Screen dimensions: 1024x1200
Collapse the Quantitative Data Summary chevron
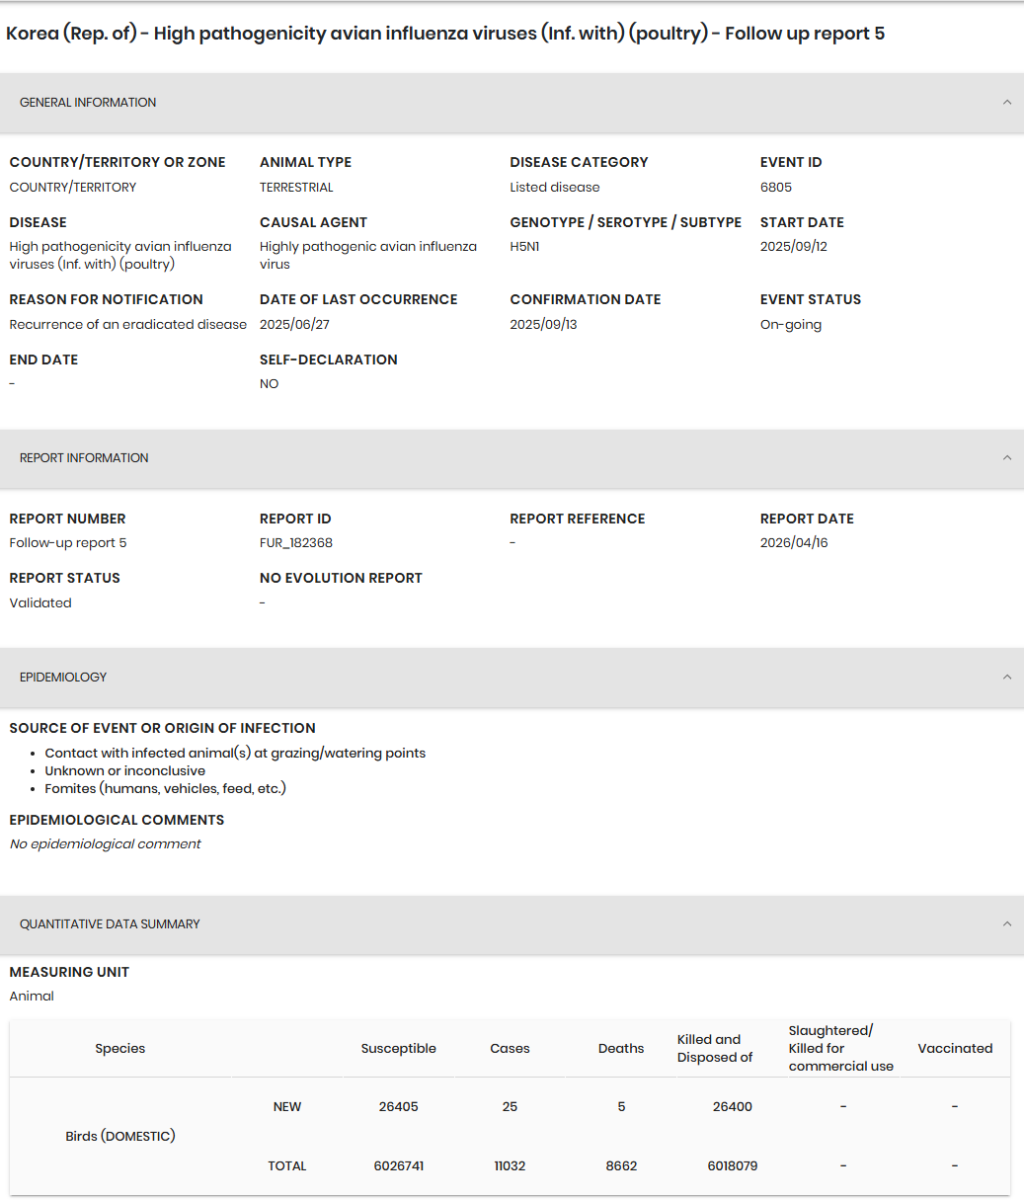(1006, 924)
